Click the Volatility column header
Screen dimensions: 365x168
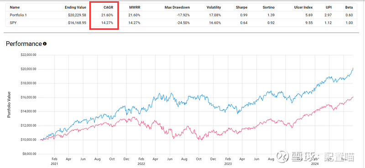pyautogui.click(x=214, y=7)
